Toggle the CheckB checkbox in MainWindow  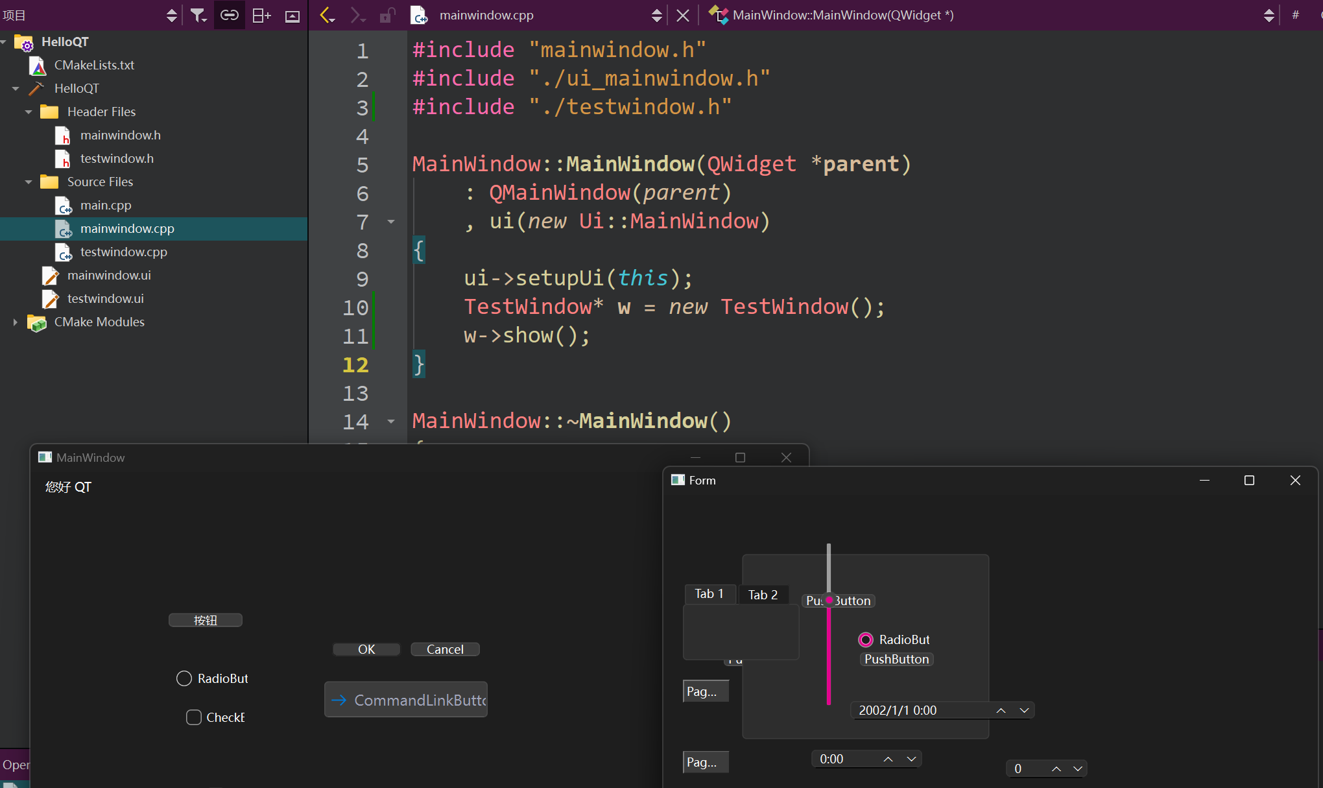pyautogui.click(x=193, y=717)
